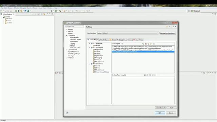This screenshot has height=122, width=217.
Task: Click Collapse All icon in Projects view
Action: tap(41, 14)
